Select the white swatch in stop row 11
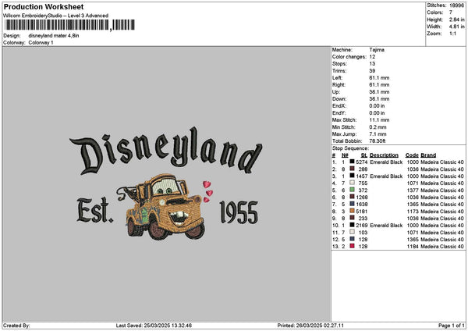Viewport: 468px width, 331px height. 353,232
